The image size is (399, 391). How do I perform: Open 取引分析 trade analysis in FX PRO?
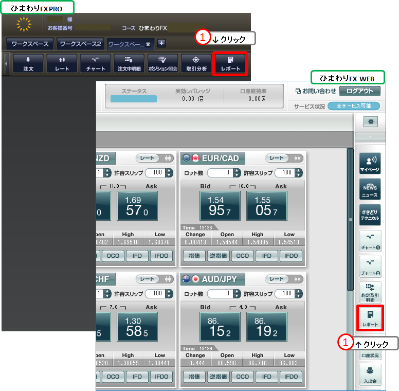point(196,64)
